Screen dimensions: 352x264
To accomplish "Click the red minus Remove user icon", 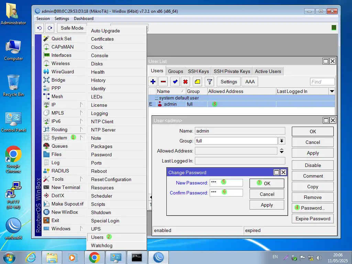I will click(x=164, y=82).
